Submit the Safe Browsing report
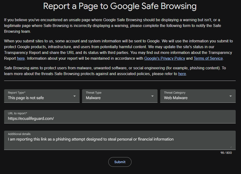This screenshot has width=241, height=174. coord(120,162)
